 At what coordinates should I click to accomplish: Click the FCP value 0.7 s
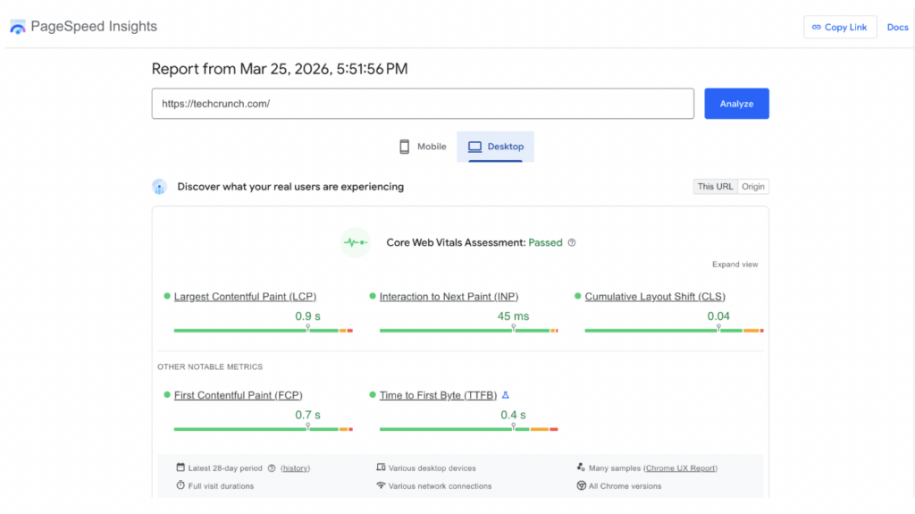click(x=307, y=415)
